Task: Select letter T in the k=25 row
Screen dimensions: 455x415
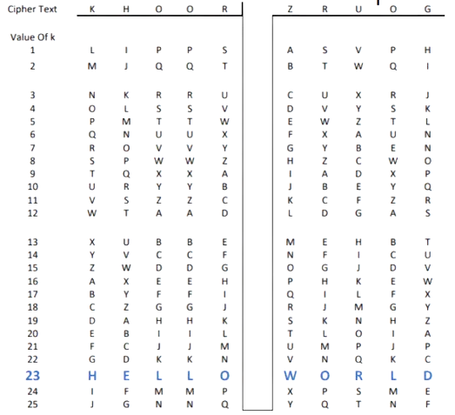Action: pos(358,405)
